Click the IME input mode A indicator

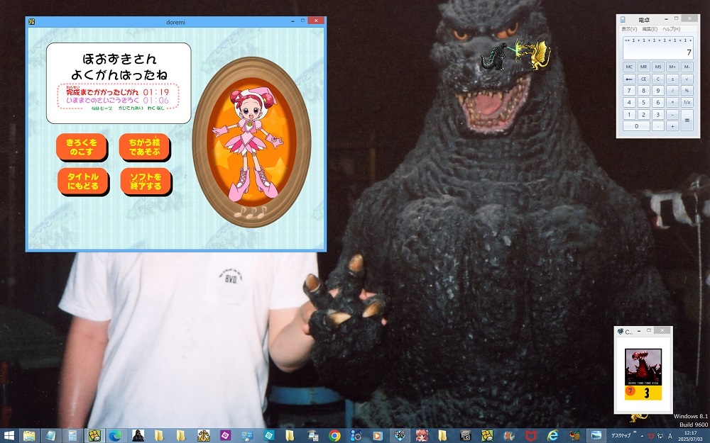(x=670, y=436)
